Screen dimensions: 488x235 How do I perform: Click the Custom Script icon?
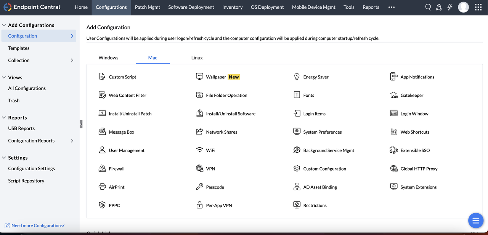click(x=102, y=77)
